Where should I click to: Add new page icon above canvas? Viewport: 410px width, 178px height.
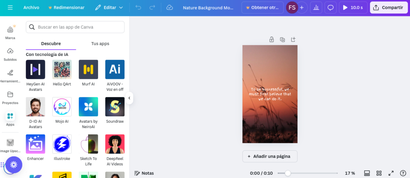coord(293,40)
